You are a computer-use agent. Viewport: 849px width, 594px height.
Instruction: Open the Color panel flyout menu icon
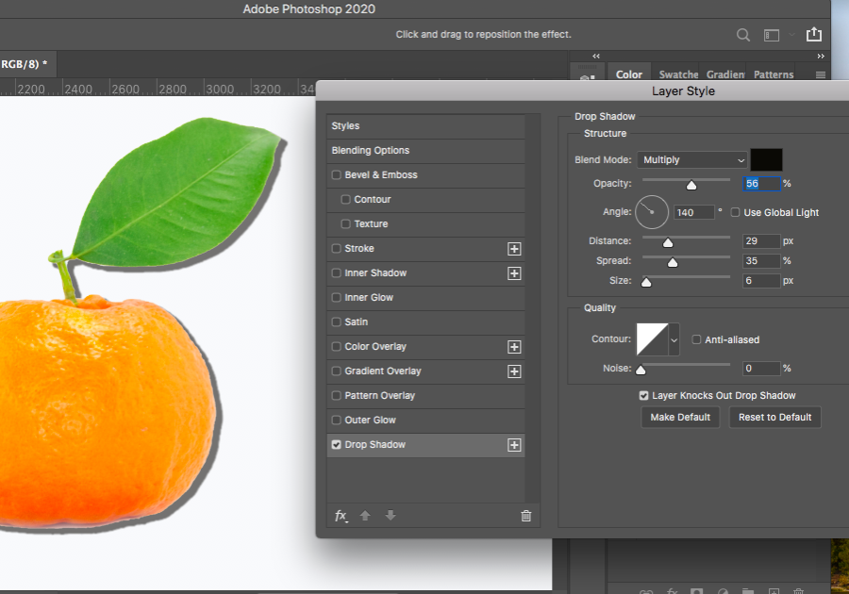pos(820,74)
